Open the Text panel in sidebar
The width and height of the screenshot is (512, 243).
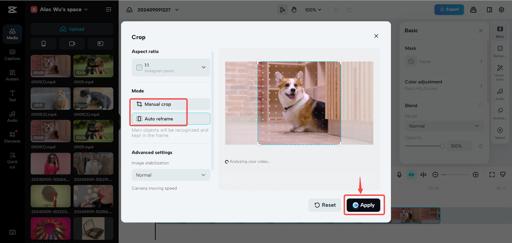coord(12,96)
